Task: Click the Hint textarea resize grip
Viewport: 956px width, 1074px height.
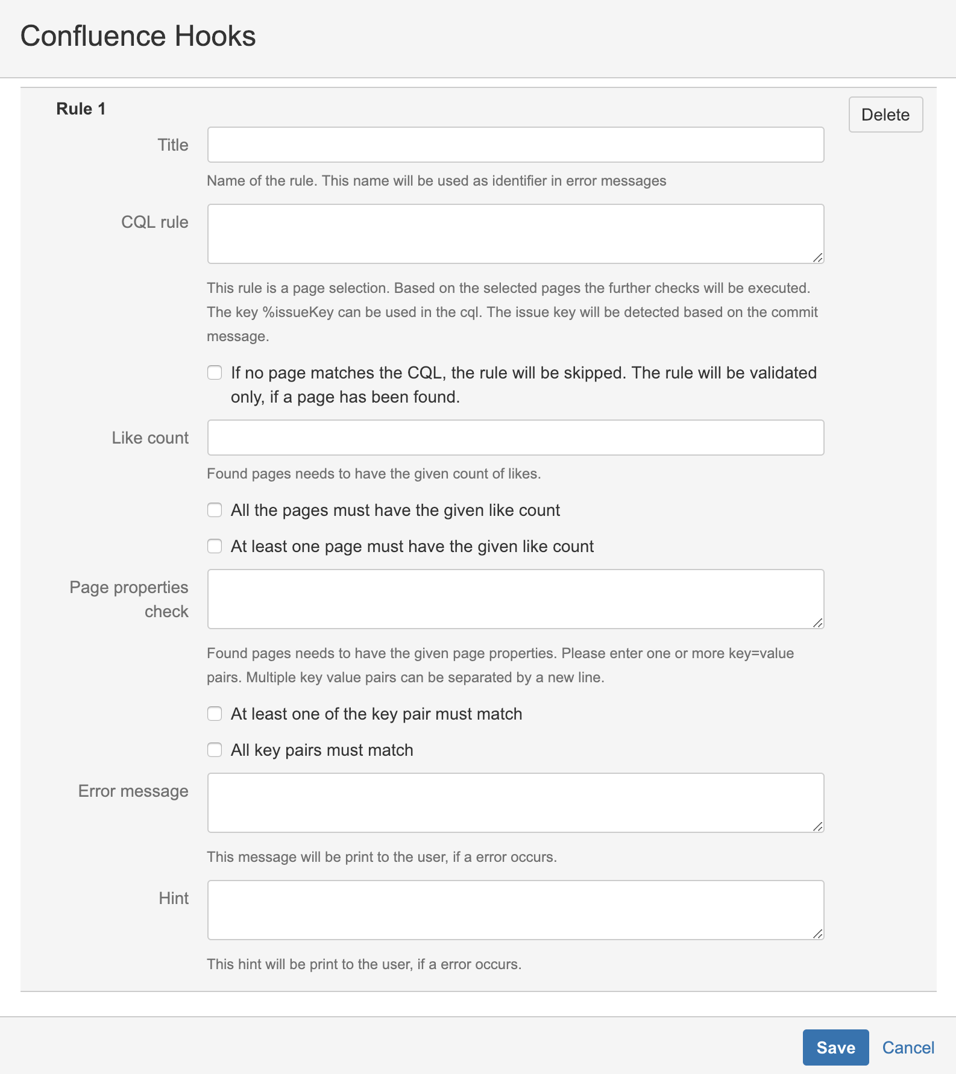Action: 818,934
